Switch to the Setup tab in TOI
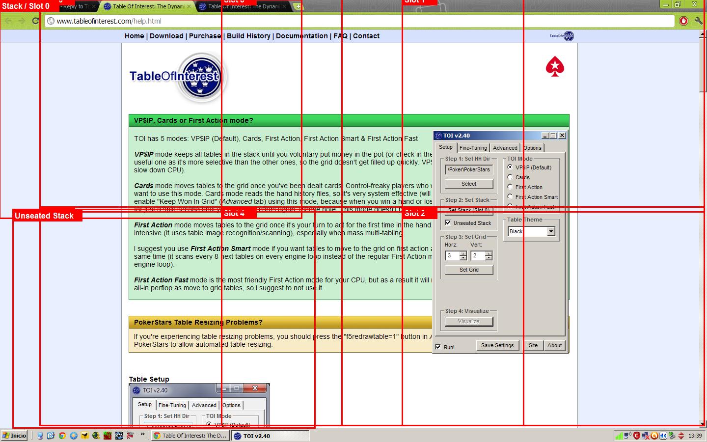The height and width of the screenshot is (442, 707). click(446, 147)
